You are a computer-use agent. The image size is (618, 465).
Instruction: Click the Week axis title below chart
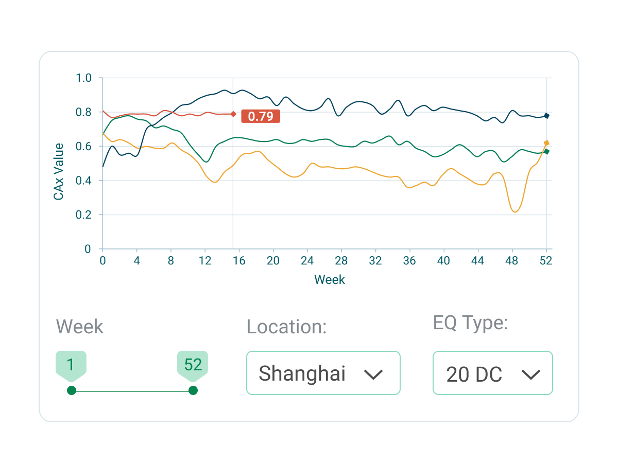click(x=330, y=280)
